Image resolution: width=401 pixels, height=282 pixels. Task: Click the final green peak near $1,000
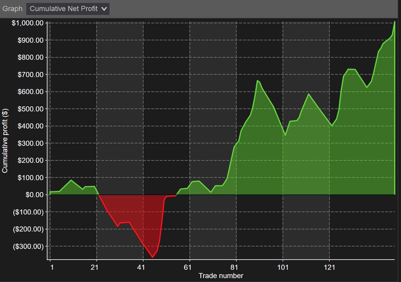point(395,22)
